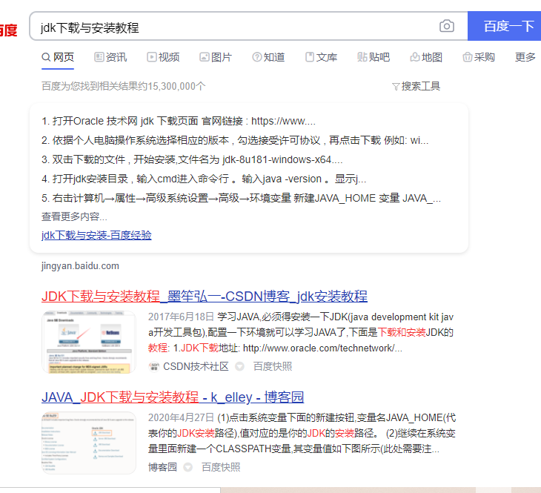Image resolution: width=541 pixels, height=493 pixels.
Task: Expand the arrow beside CSDN技术社区
Action: tap(239, 366)
